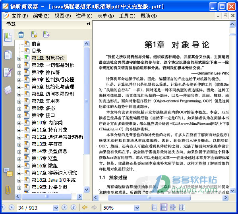Restore the inner document window
238x214 pixels.
click(225, 16)
